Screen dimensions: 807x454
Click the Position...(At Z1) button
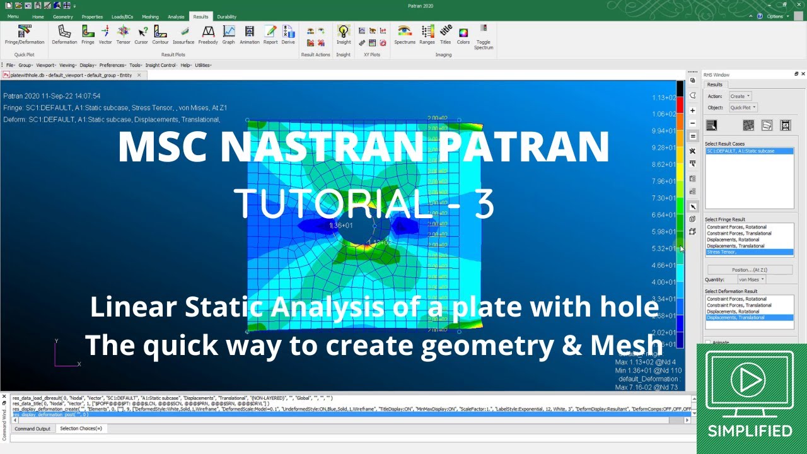tap(749, 269)
